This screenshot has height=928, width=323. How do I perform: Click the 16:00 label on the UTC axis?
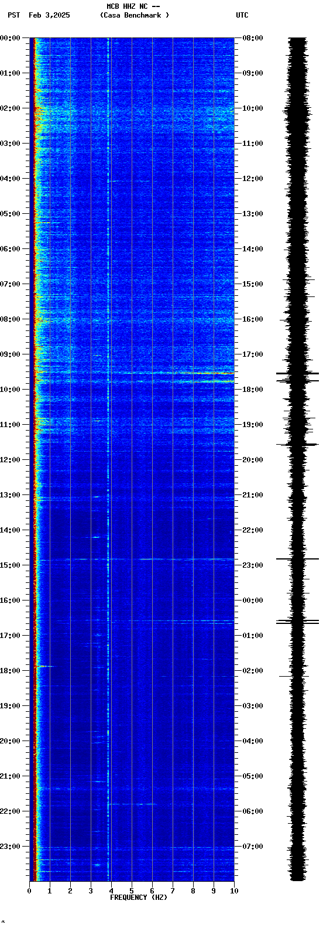[x=253, y=319]
